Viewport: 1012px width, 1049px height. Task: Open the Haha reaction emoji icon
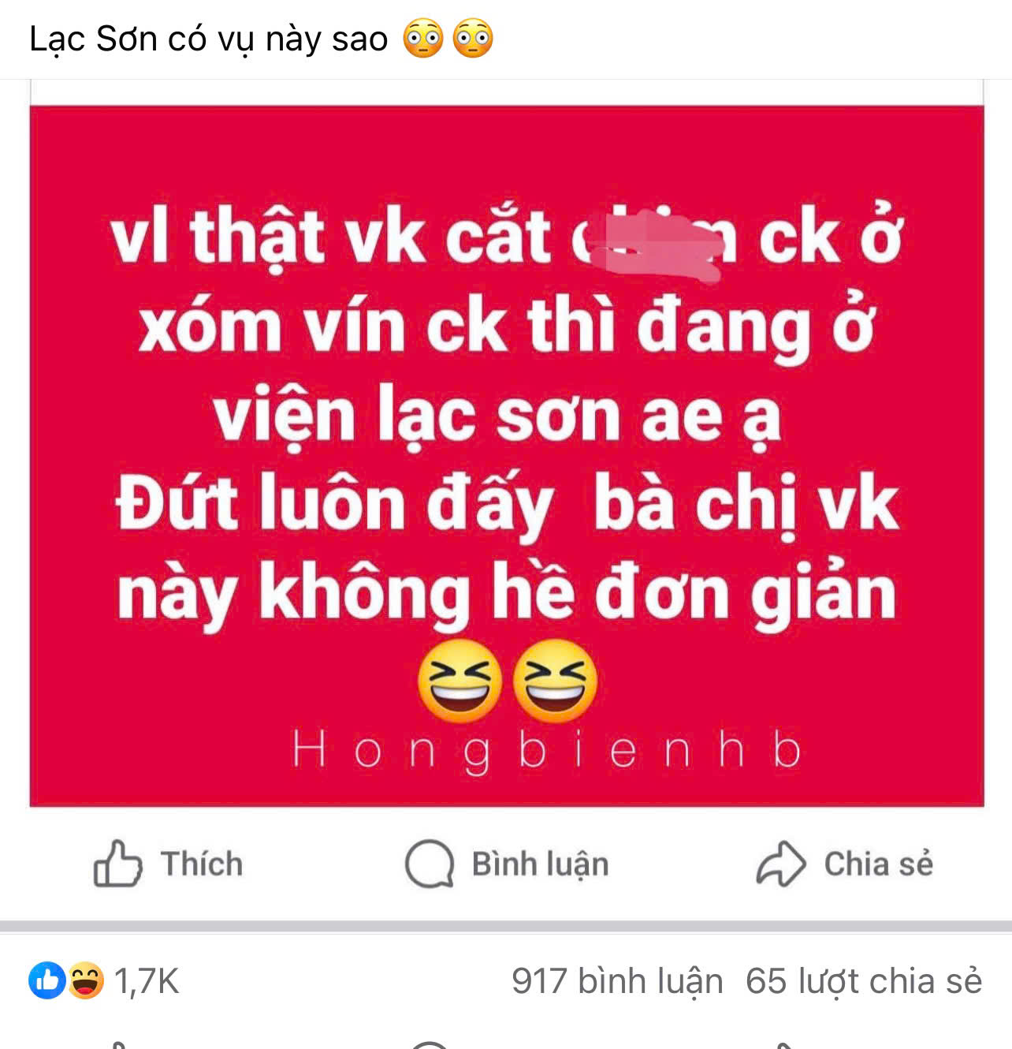[x=84, y=981]
